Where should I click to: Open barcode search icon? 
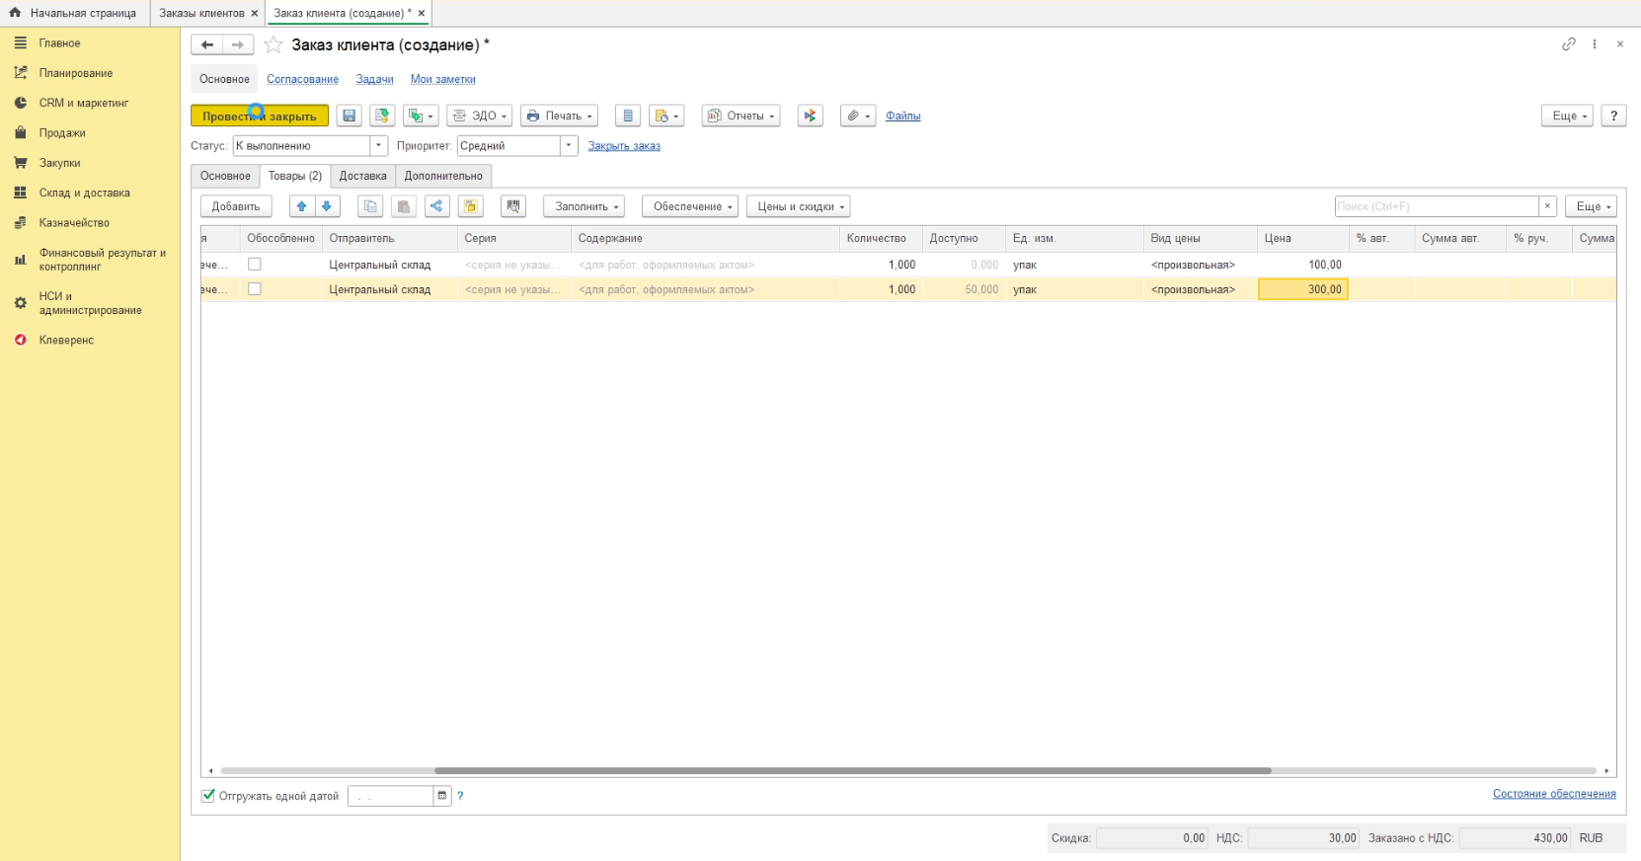coord(513,206)
